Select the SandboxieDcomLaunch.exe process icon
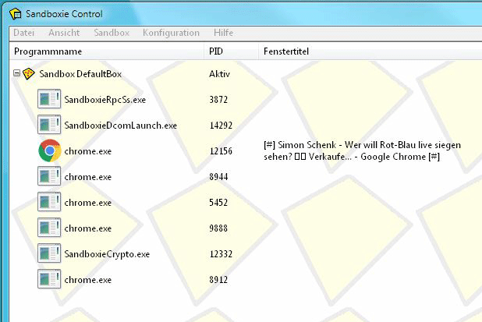 coord(49,125)
